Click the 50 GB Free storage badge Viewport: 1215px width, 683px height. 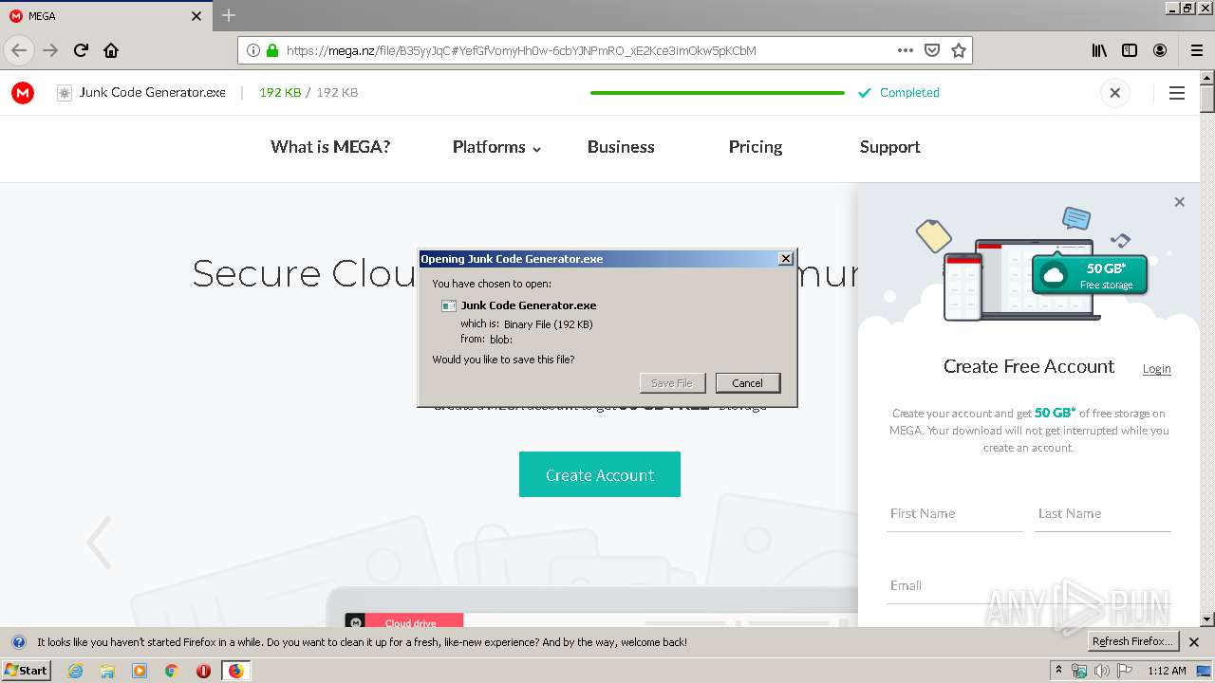click(x=1090, y=275)
